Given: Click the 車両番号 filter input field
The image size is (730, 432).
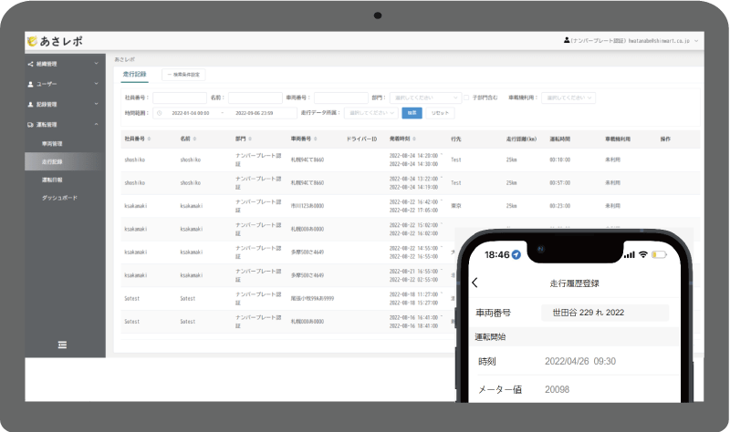Looking at the screenshot, I should coord(340,98).
